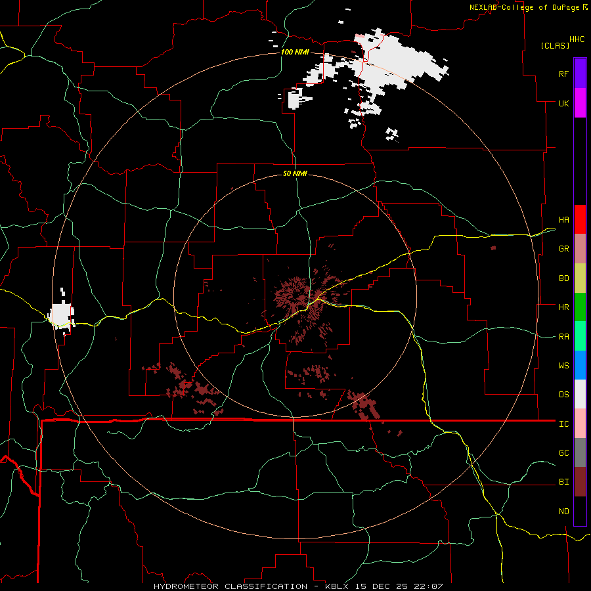Click the UK magenta legend swatch
This screenshot has width=591, height=591.
[x=580, y=103]
